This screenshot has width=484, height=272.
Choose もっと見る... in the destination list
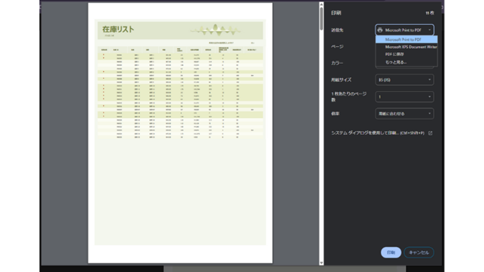pos(396,62)
